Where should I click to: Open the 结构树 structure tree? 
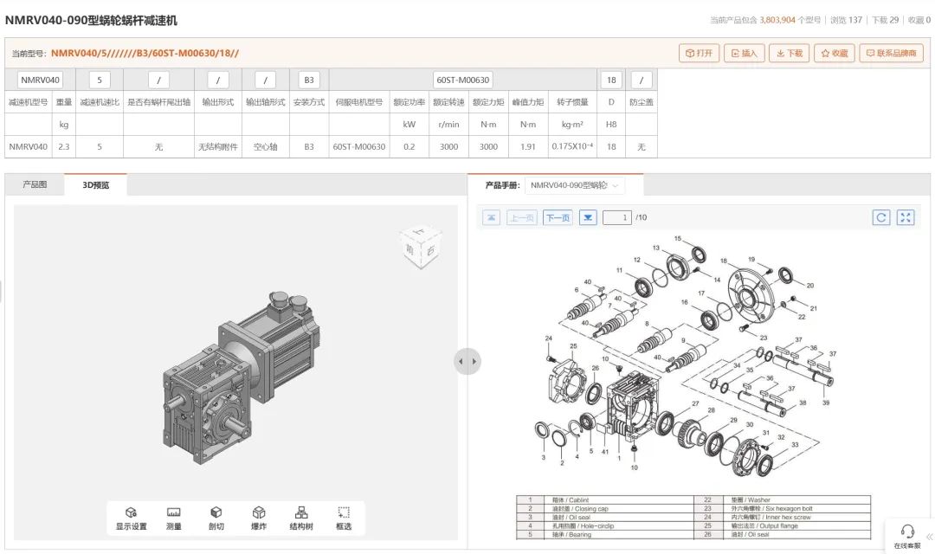(x=301, y=519)
